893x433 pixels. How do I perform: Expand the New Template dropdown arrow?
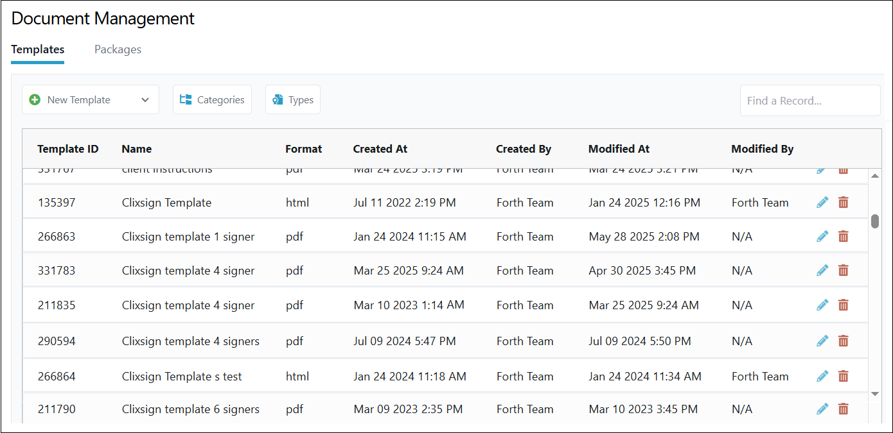tap(145, 100)
